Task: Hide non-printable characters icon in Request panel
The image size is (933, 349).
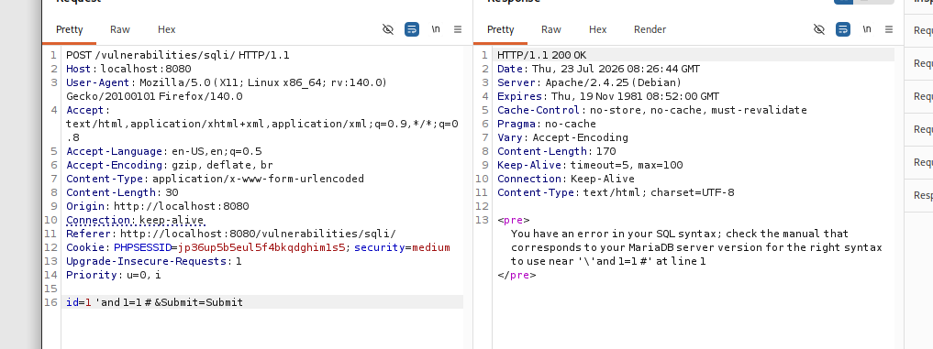Action: [x=388, y=29]
